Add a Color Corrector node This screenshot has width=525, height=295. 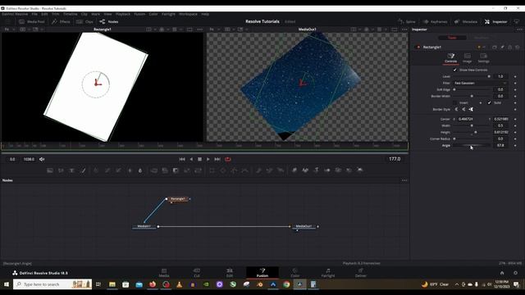(96, 170)
